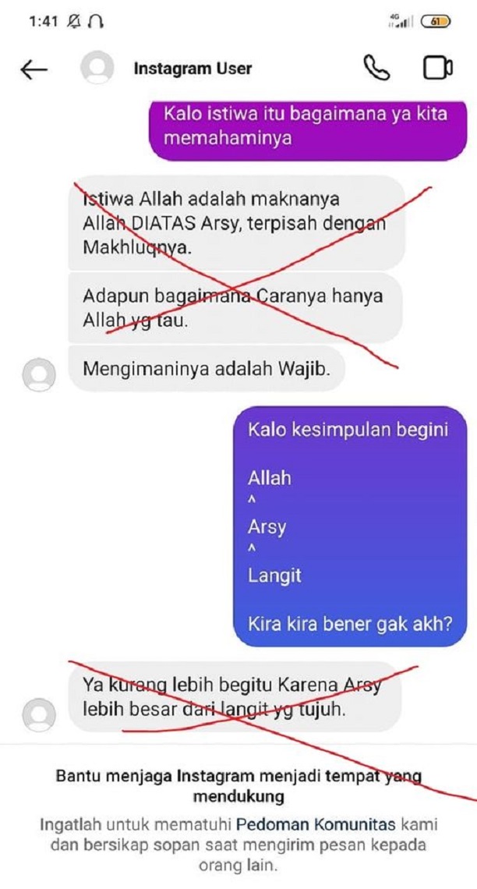
Task: Tap the Instagram User name in the header
Action: pos(193,69)
